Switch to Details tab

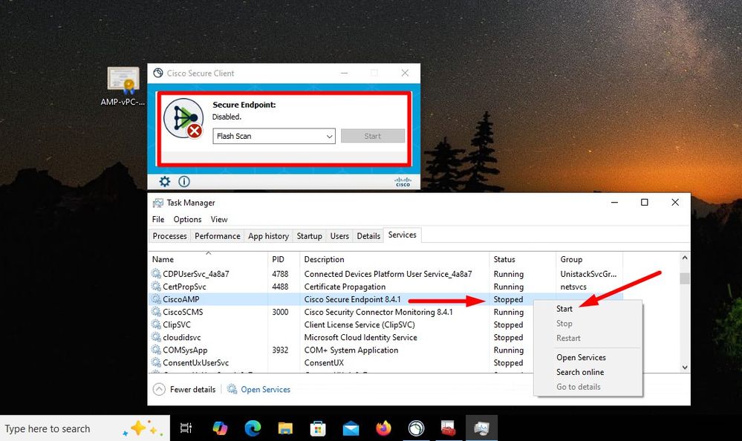(368, 236)
